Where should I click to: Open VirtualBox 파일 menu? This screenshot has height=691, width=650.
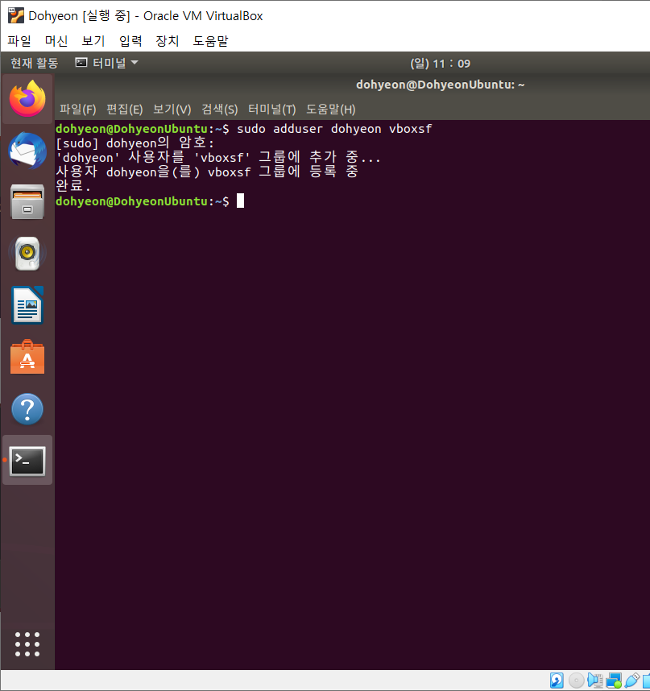pyautogui.click(x=19, y=41)
